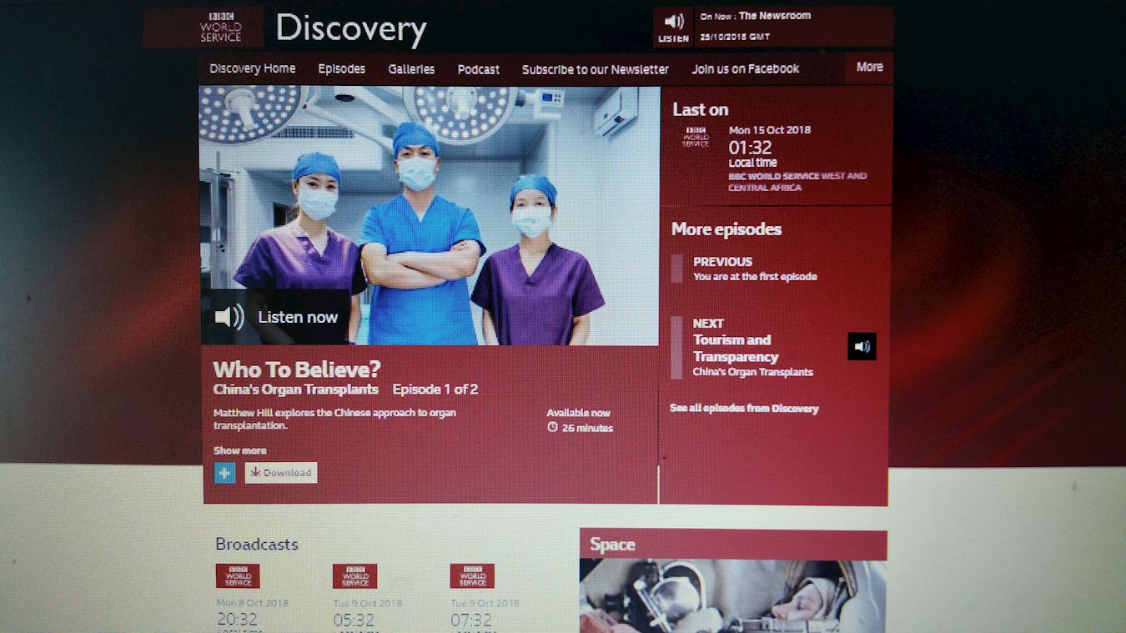The image size is (1126, 633).
Task: Click the logo above the 20:32 broadcast
Action: pos(238,576)
